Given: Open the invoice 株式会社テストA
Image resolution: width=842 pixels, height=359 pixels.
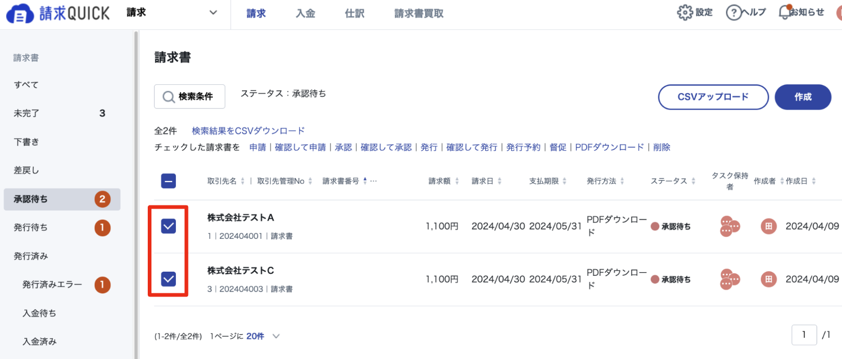Looking at the screenshot, I should 240,218.
